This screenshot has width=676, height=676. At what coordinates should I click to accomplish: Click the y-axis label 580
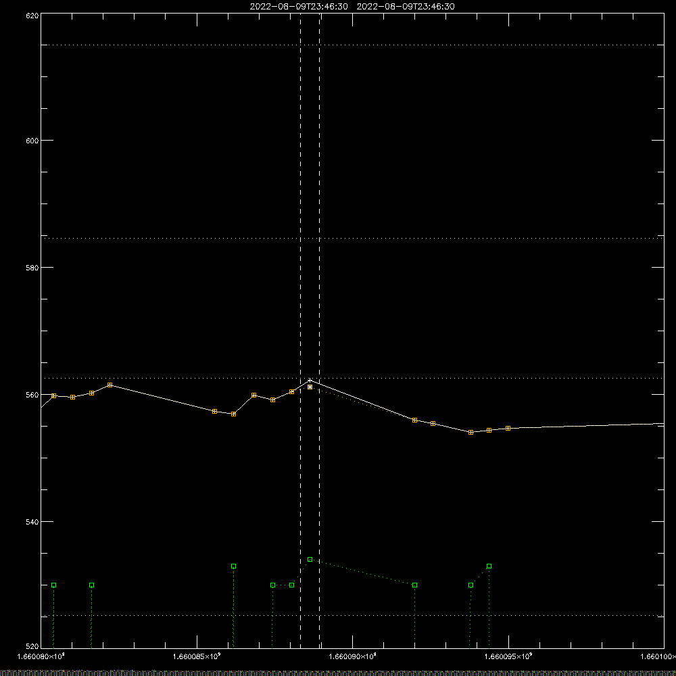[x=32, y=268]
